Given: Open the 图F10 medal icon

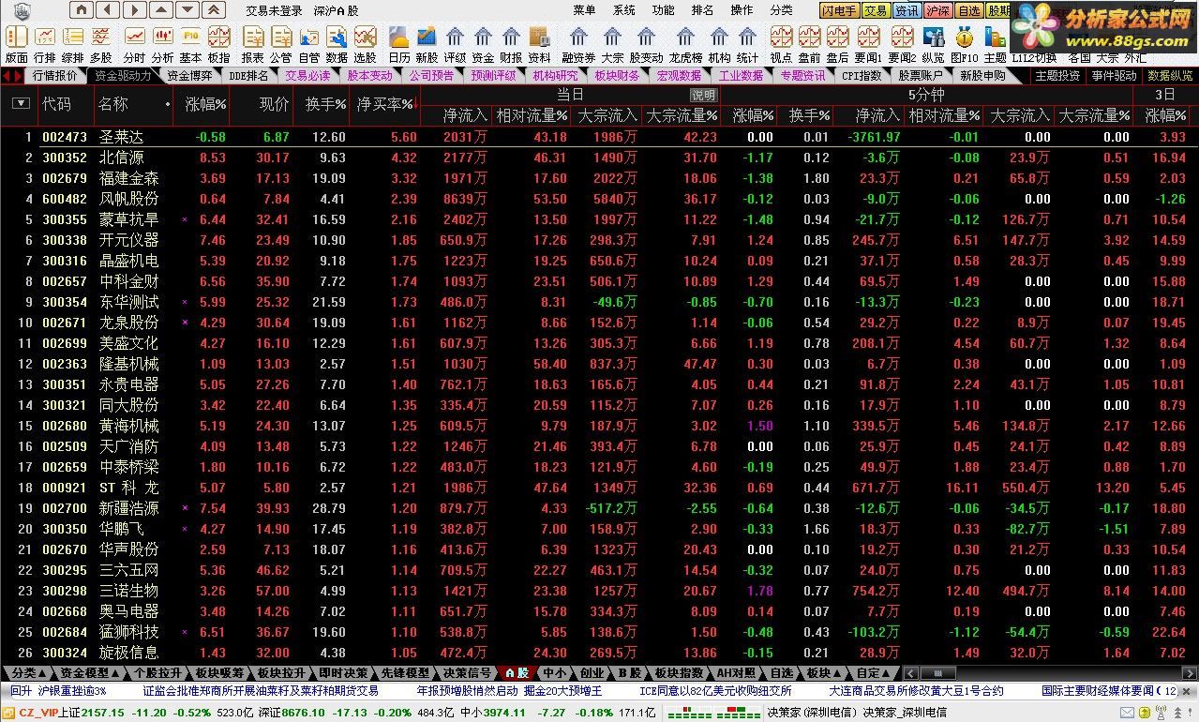Looking at the screenshot, I should [x=963, y=44].
